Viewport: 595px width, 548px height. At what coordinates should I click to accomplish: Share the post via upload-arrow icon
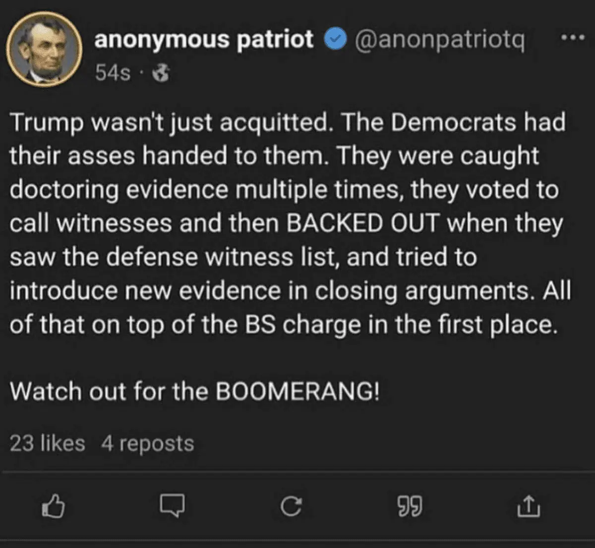tap(529, 506)
